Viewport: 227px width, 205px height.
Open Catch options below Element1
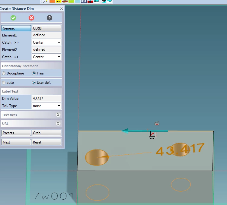click(10, 43)
